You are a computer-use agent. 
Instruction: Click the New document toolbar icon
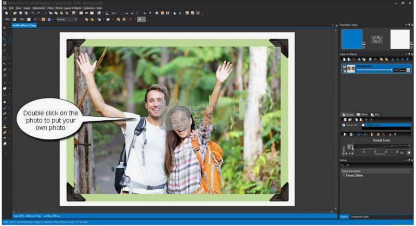[x=6, y=13]
